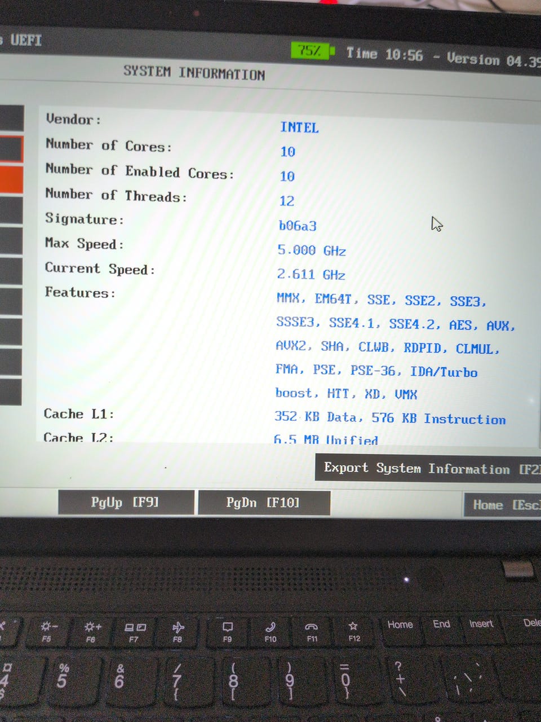Click the AVX2, SHA, CLWB features line
Screen dimensions: 541x722
[x=388, y=347]
